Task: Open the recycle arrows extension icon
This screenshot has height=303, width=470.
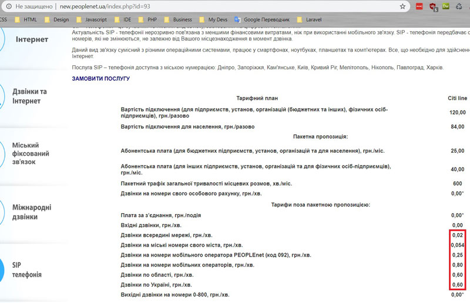Action: pyautogui.click(x=459, y=6)
